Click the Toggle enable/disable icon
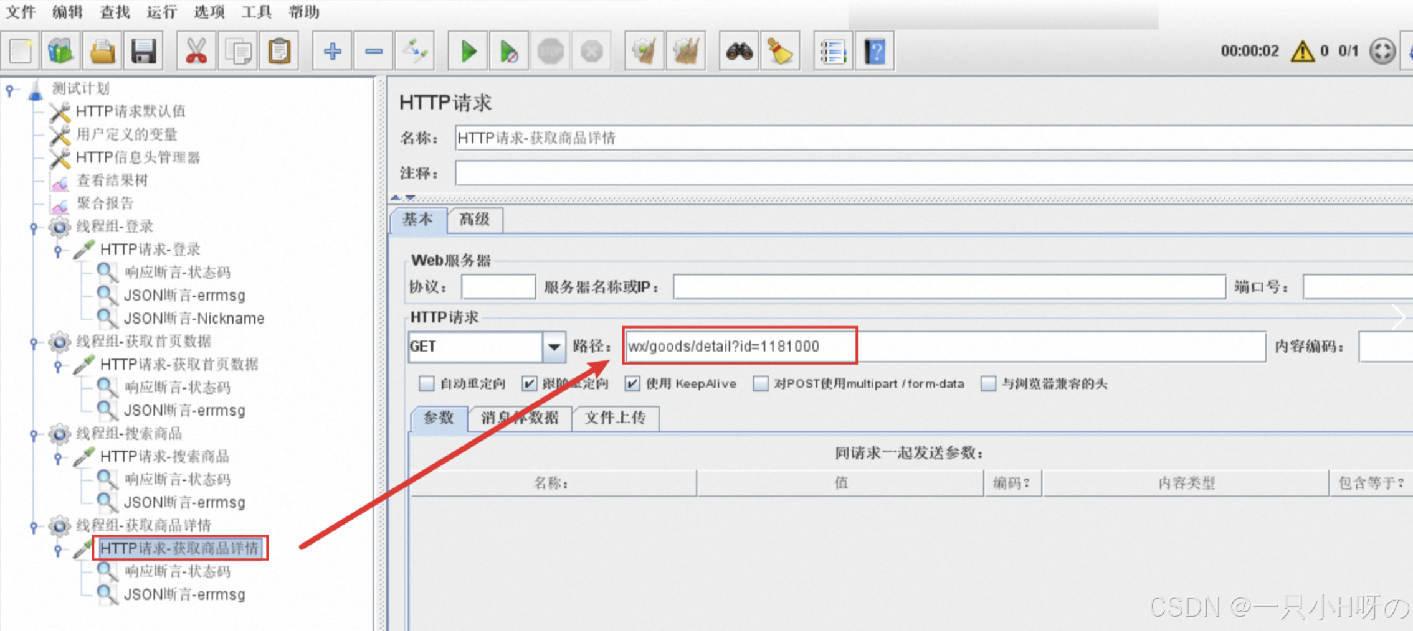Image resolution: width=1413 pixels, height=631 pixels. 415,50
